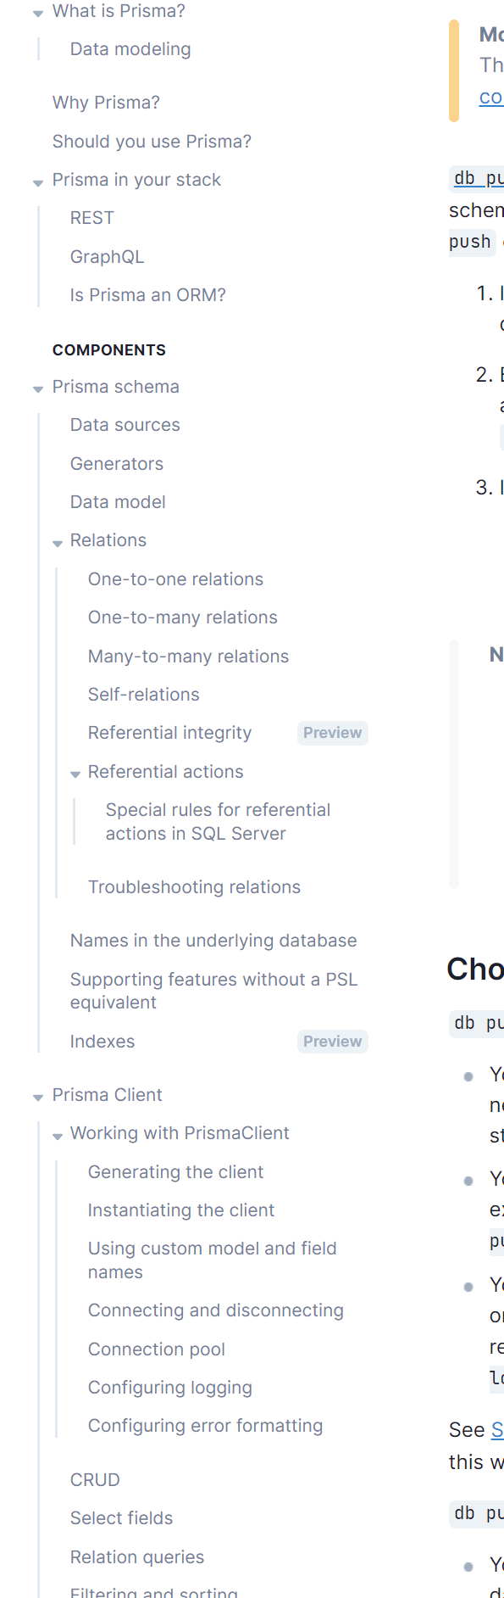Open the Connection pool page

(x=156, y=1349)
